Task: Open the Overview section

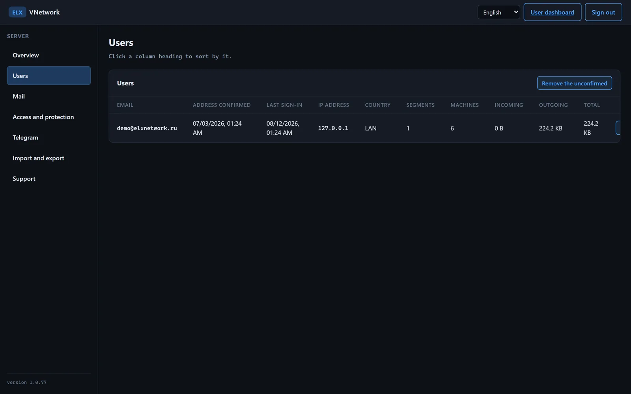Action: coord(49,55)
